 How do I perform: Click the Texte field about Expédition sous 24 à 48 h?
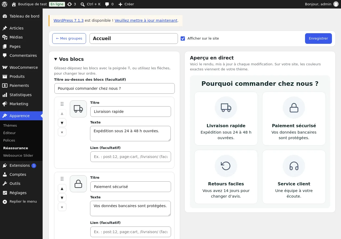tap(131, 134)
